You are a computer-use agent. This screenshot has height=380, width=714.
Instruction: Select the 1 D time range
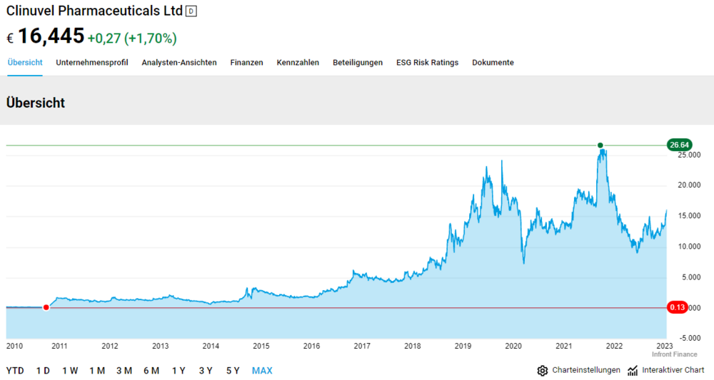(x=43, y=371)
